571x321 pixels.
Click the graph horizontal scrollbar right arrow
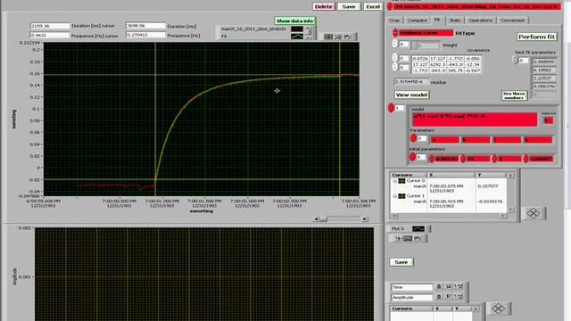tap(365, 218)
